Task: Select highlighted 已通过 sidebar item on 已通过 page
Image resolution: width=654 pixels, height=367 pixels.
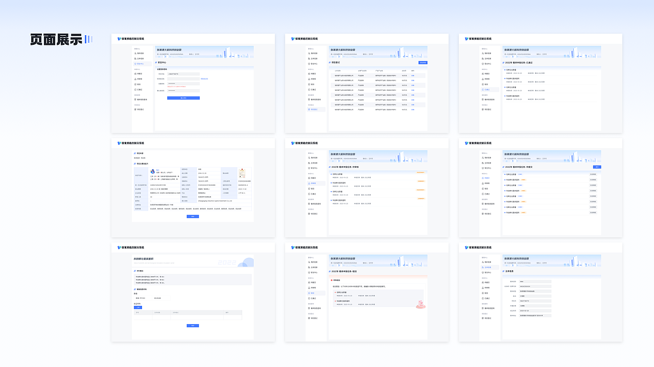Action: 490,90
